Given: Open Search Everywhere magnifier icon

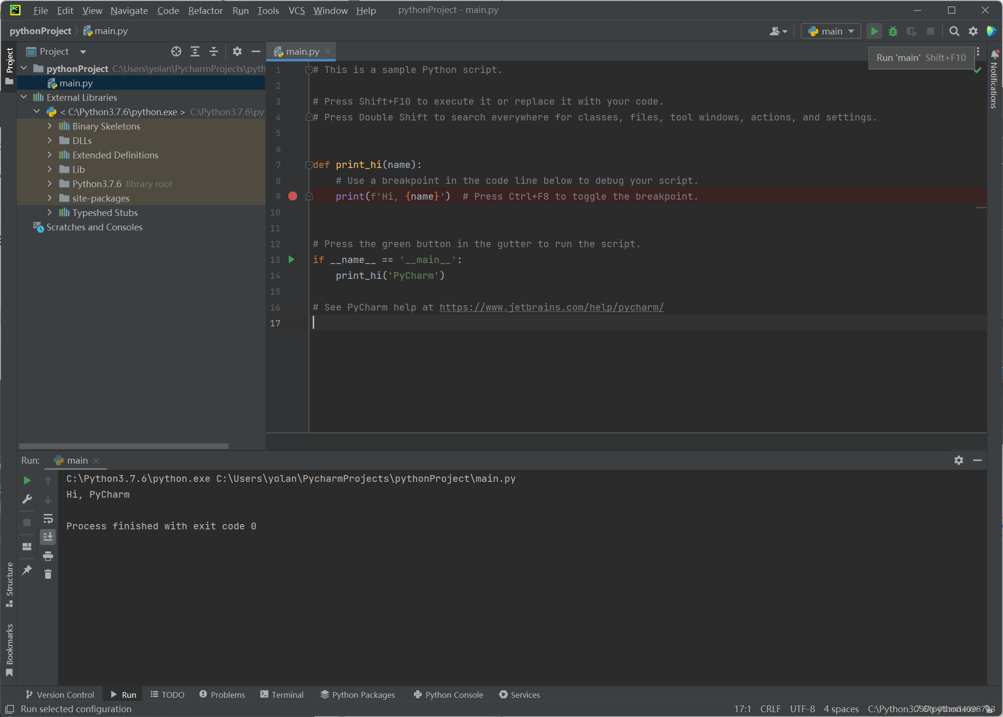Looking at the screenshot, I should pyautogui.click(x=954, y=31).
